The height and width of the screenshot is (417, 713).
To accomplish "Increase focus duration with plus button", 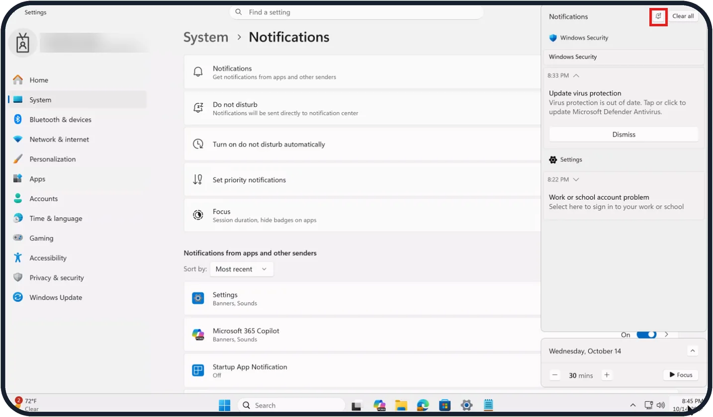I will (607, 375).
